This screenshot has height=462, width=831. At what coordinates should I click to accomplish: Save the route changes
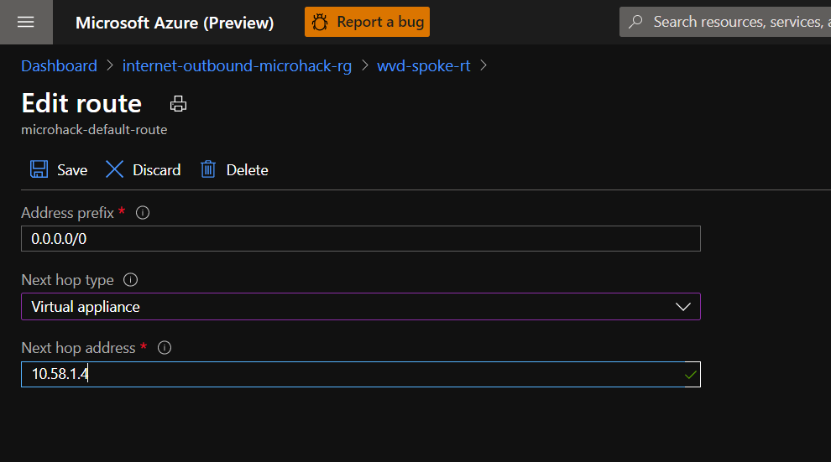[x=58, y=170]
